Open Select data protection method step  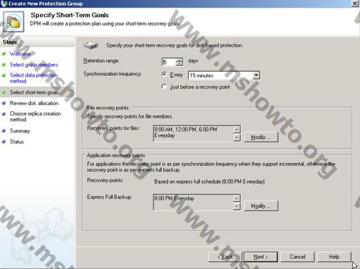[33, 78]
